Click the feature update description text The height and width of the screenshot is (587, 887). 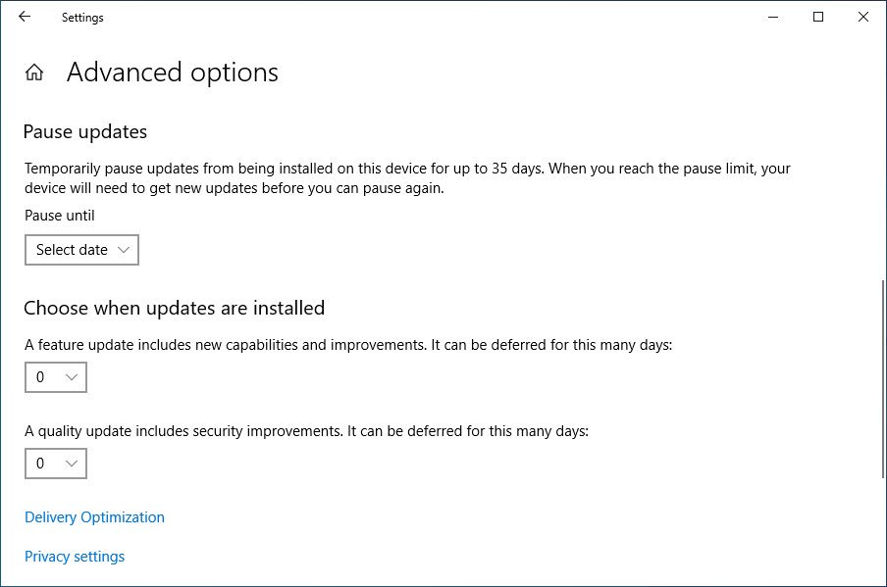point(348,345)
